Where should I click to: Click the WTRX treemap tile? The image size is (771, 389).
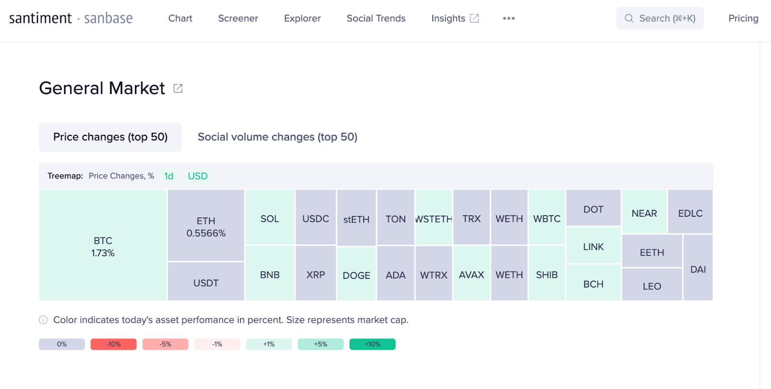click(x=434, y=273)
